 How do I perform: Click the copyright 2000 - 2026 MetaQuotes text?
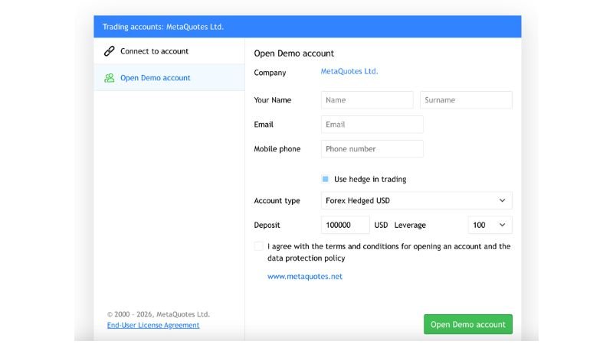[x=159, y=314]
